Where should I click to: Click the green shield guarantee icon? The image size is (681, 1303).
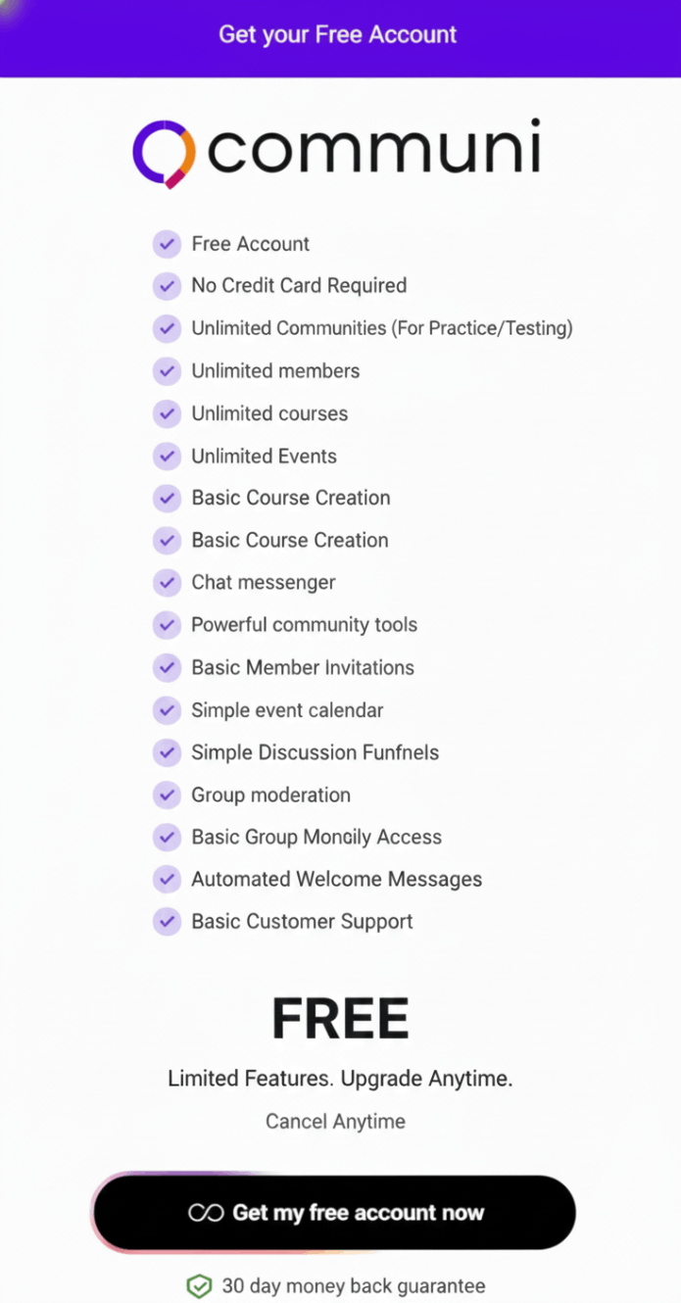200,1285
